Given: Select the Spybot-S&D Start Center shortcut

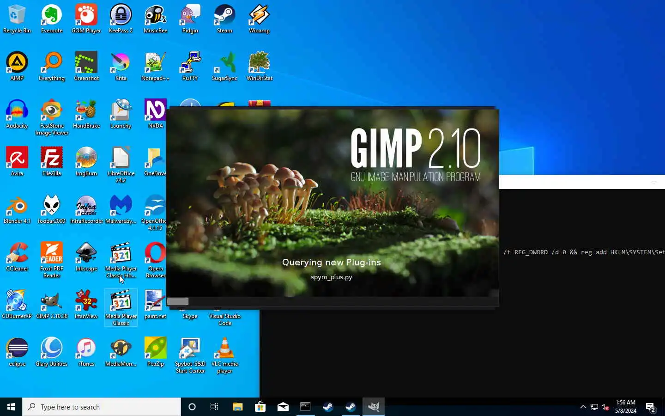Looking at the screenshot, I should (190, 355).
